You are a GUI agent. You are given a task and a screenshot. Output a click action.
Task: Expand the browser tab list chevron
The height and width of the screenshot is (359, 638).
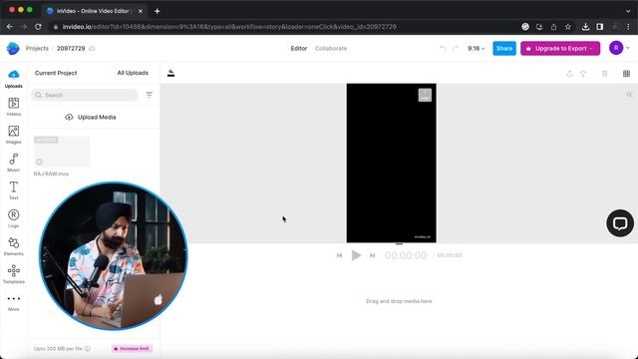click(x=628, y=11)
